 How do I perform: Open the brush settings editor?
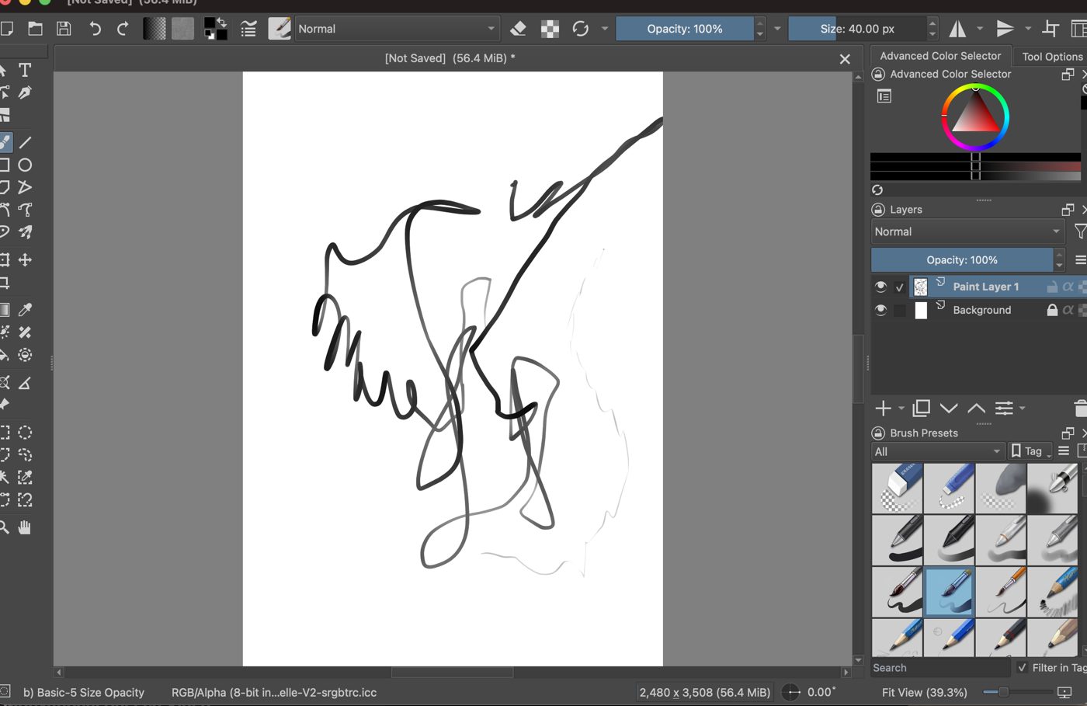[248, 30]
